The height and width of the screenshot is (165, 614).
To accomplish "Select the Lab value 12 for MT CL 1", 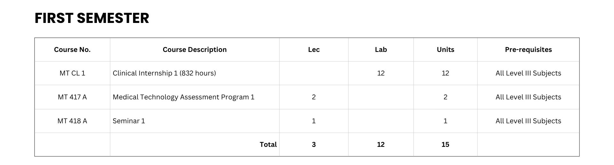I will [x=381, y=73].
